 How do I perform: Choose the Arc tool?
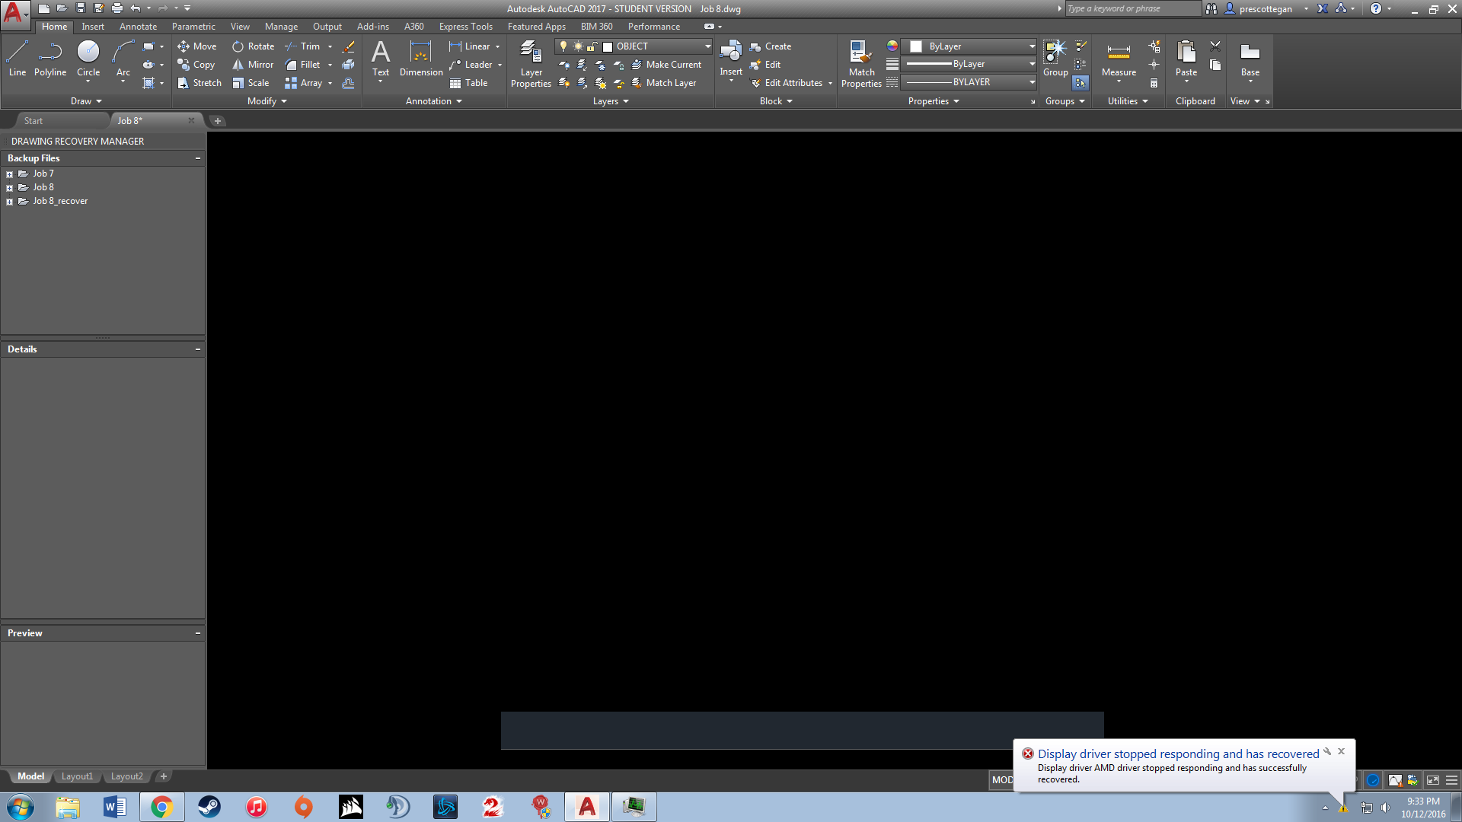click(x=123, y=59)
